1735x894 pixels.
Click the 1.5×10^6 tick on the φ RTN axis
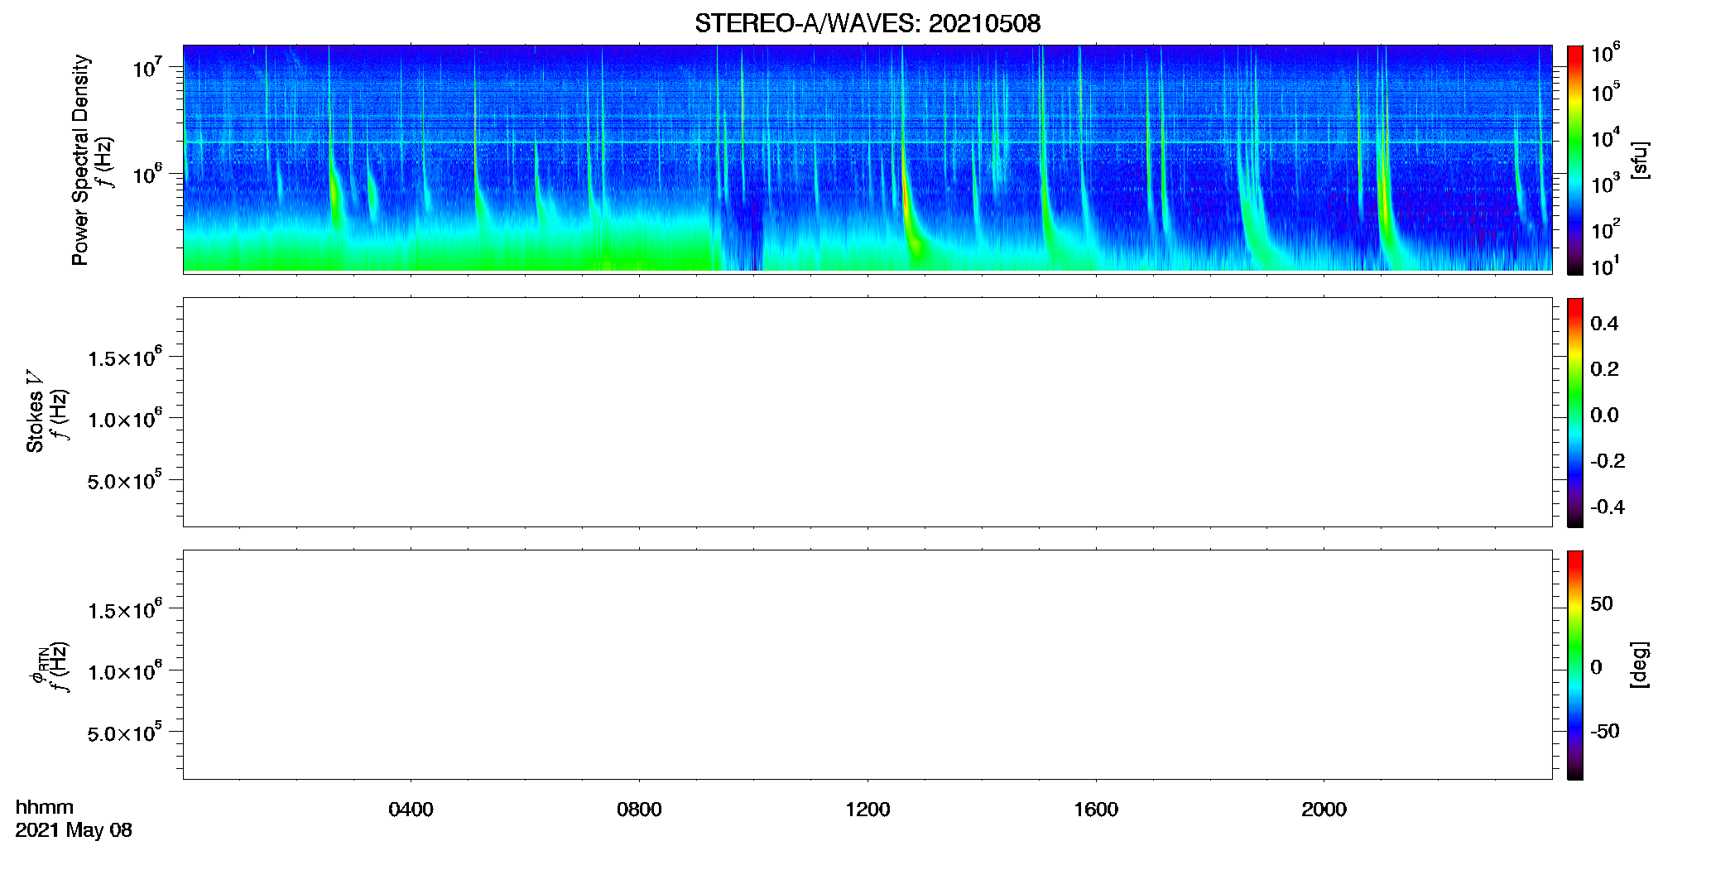[x=125, y=609]
